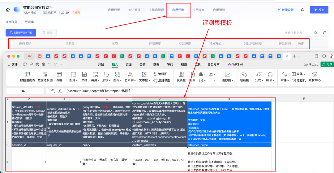This screenshot has height=173, width=334.
Task: Select the 评测集 sub-tab
Action: coord(30,22)
